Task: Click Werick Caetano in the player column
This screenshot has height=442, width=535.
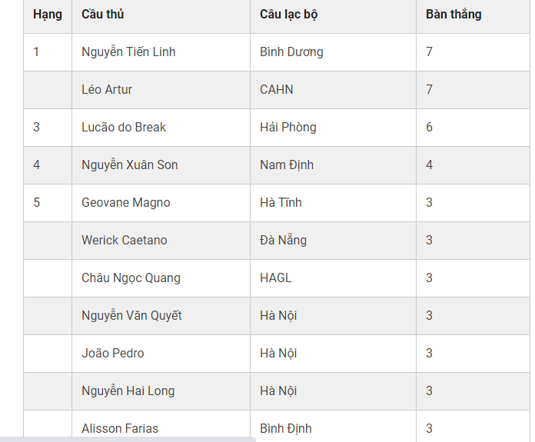Action: tap(125, 241)
